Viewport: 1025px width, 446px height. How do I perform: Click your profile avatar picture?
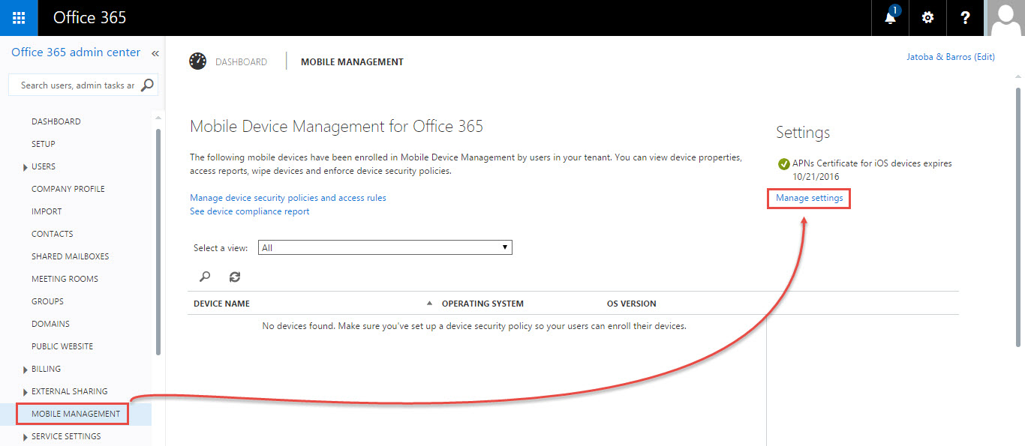click(1005, 17)
